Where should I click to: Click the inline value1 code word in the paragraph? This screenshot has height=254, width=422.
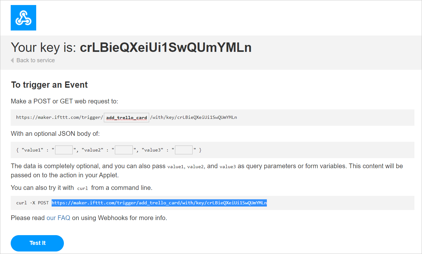(x=175, y=167)
